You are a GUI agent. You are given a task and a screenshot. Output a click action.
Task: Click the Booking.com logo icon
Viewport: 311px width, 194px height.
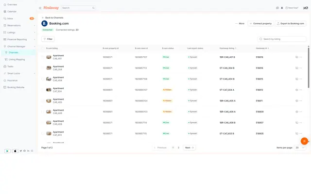44,23
